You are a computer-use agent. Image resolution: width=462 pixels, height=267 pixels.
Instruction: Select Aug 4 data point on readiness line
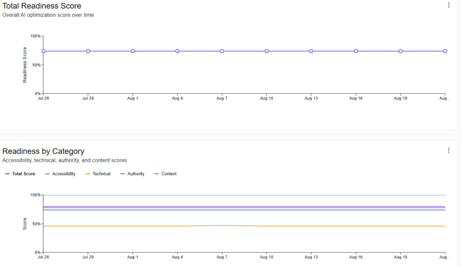click(x=177, y=51)
